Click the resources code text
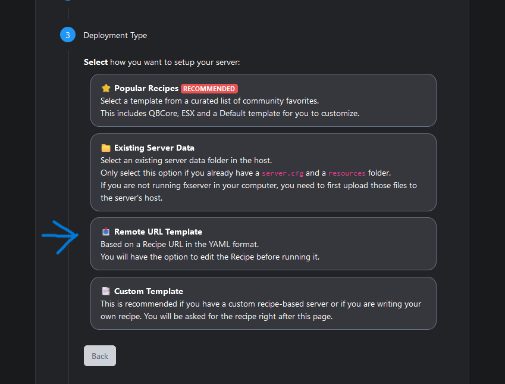This screenshot has width=505, height=384. 347,173
